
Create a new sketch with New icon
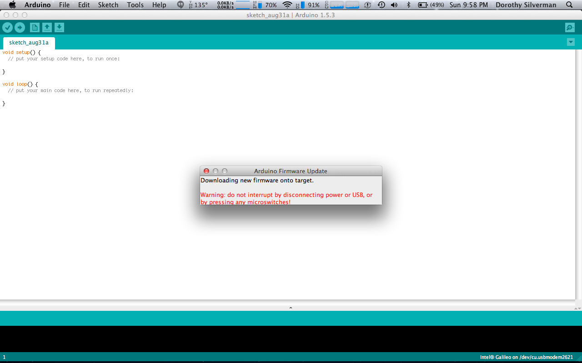point(35,28)
